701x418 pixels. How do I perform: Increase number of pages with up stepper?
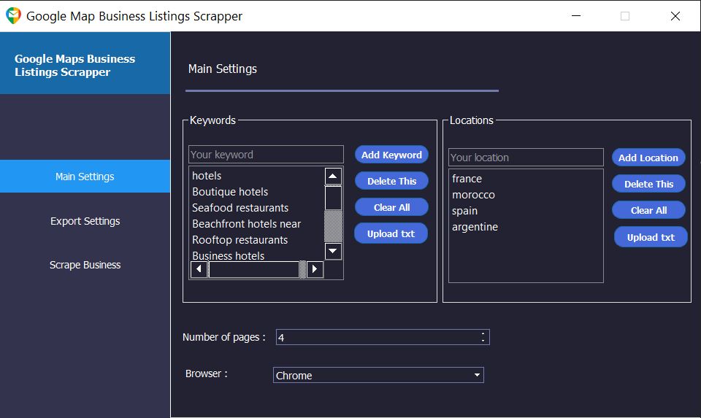[x=483, y=333]
